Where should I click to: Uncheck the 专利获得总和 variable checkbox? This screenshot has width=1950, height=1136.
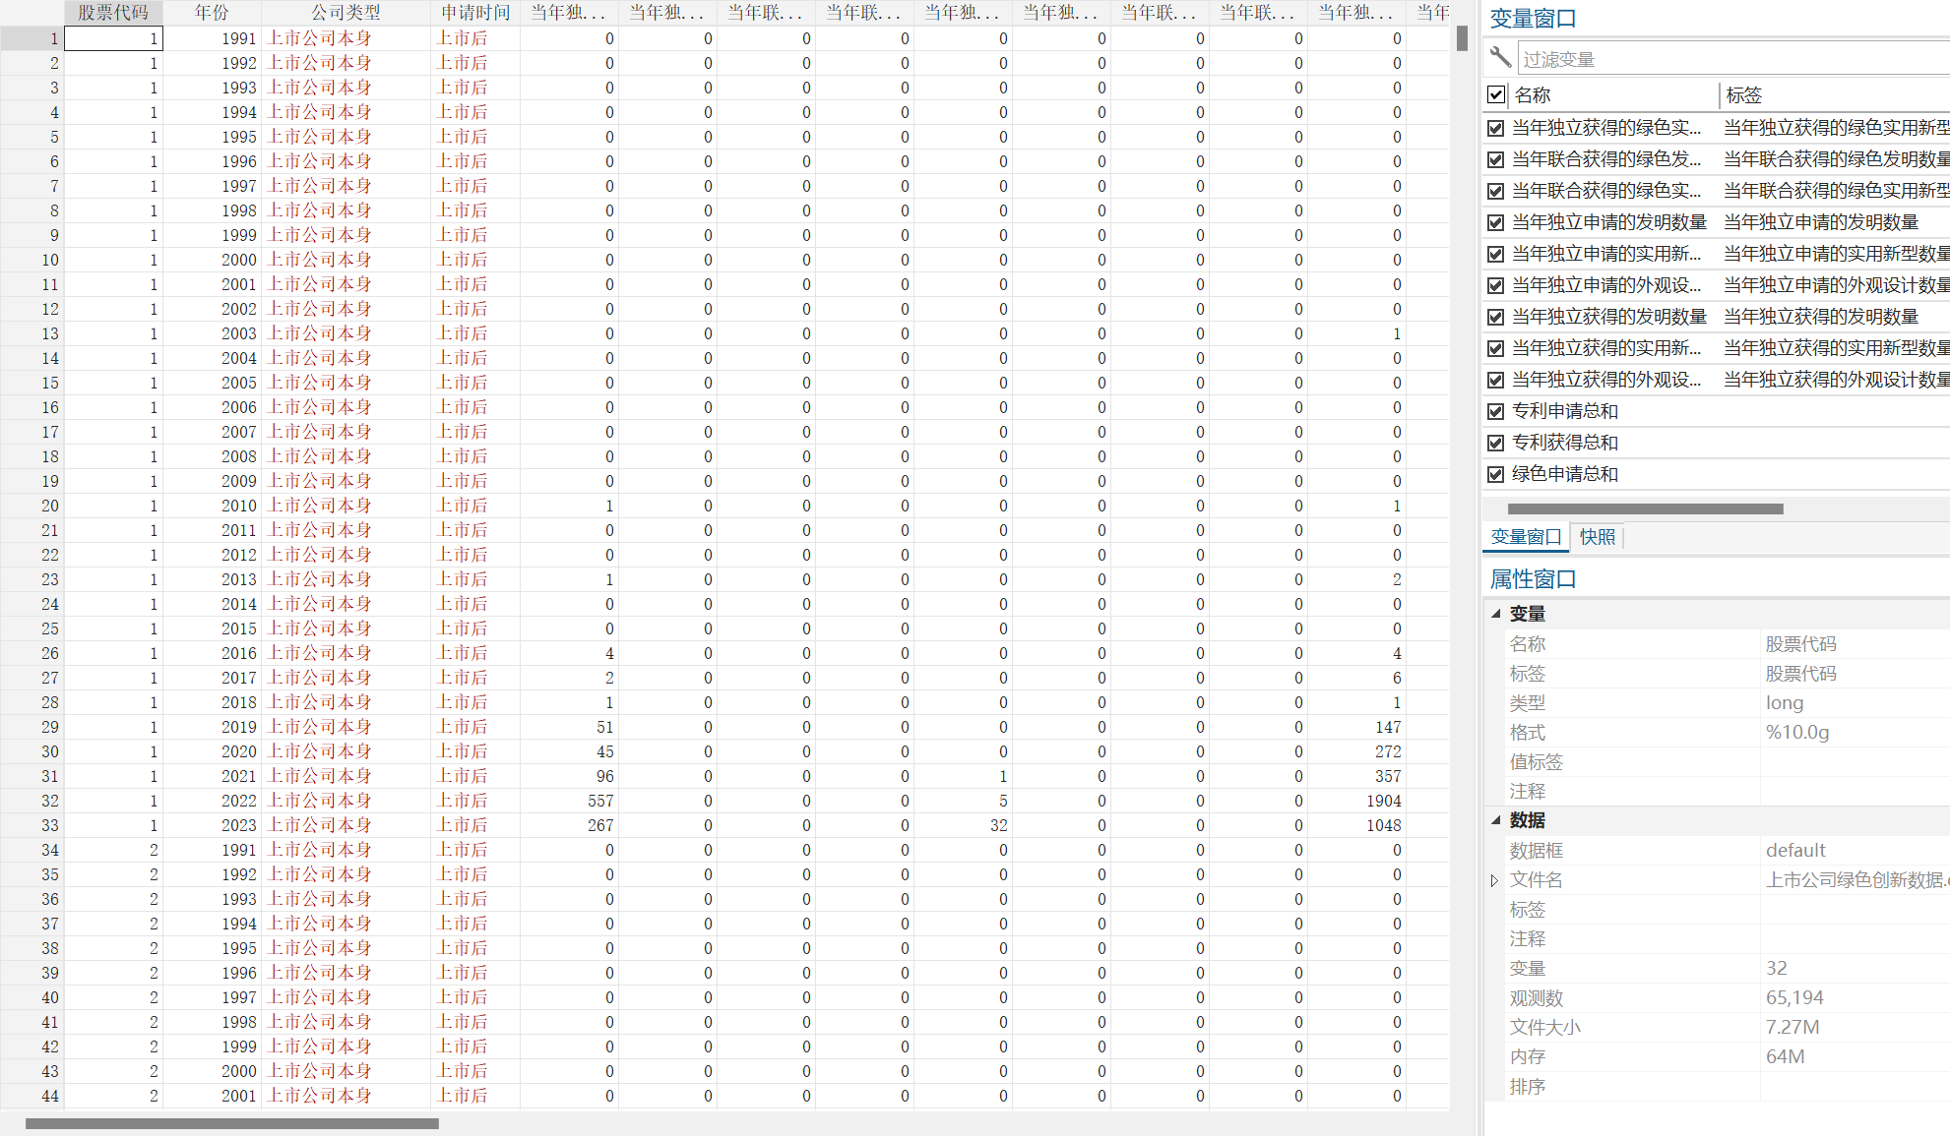click(1496, 443)
